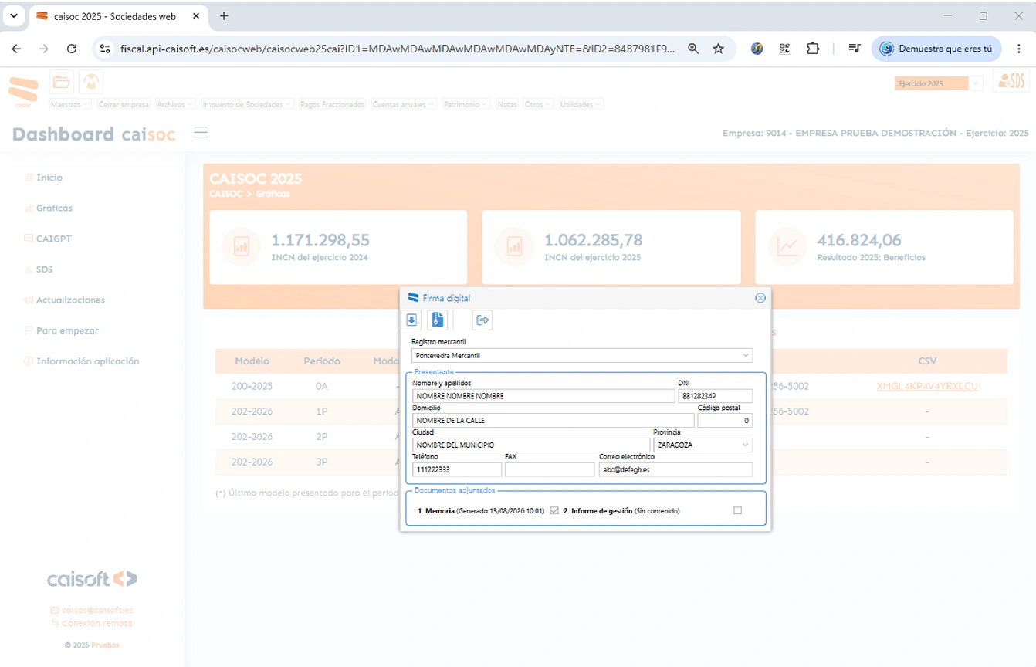This screenshot has height=667, width=1036.
Task: Click the ZIP file icon in Firma digital
Action: tap(438, 320)
